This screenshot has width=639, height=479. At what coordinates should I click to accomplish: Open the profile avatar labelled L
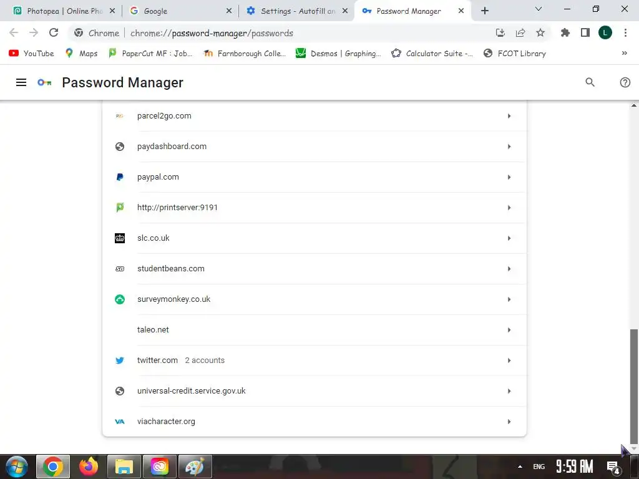(x=605, y=32)
